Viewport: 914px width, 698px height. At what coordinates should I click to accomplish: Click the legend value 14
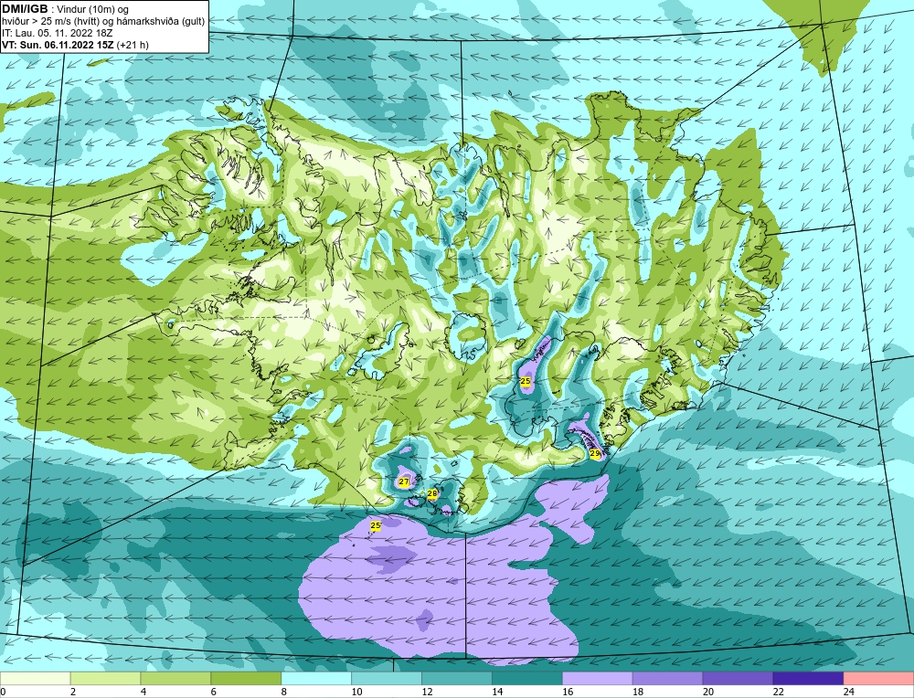497,692
